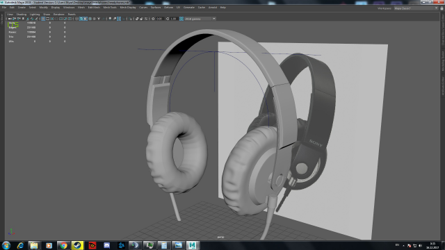Viewport: 445px width, 250px height.
Task: Open the Create menu
Action: click(x=22, y=8)
